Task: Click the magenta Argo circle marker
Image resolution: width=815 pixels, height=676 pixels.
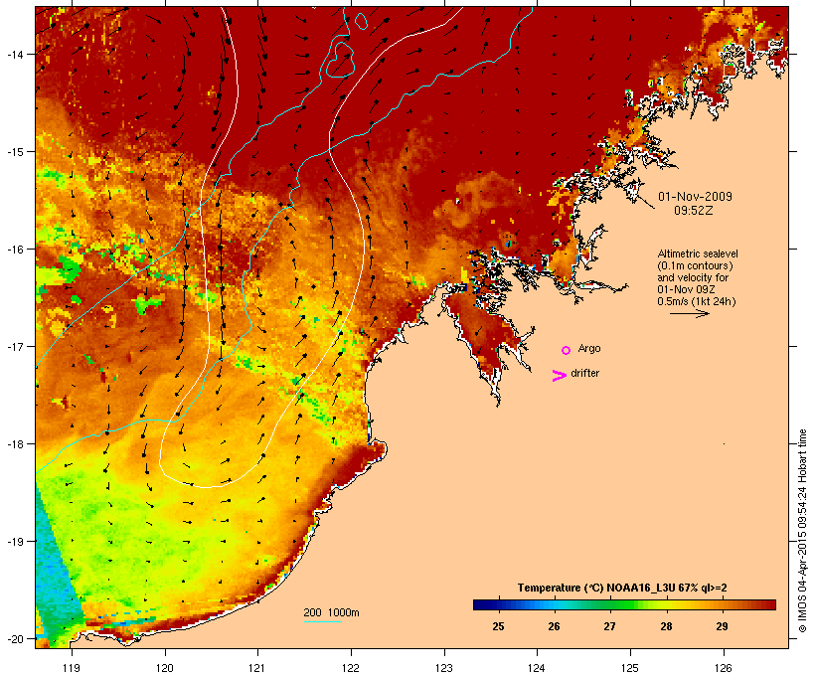Action: point(567,350)
